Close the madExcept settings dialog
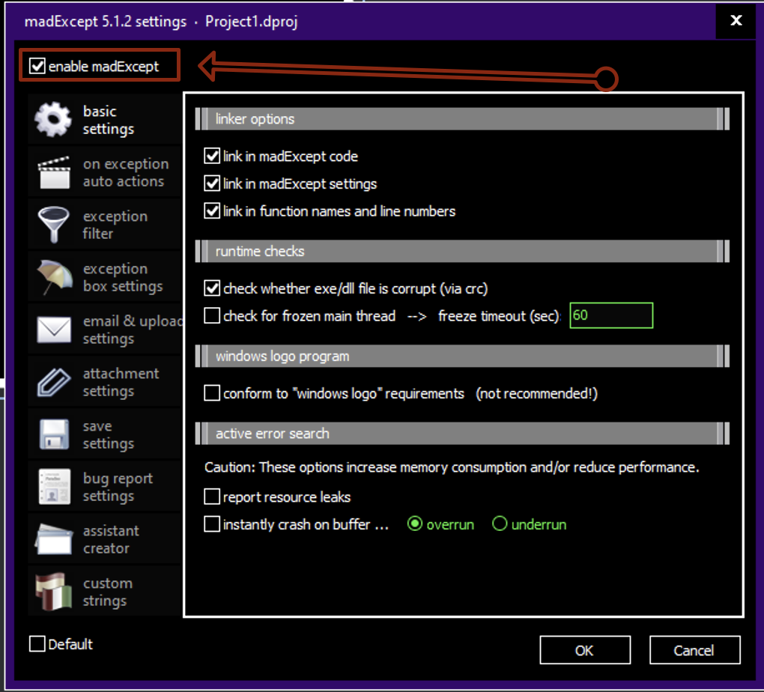 [x=736, y=20]
